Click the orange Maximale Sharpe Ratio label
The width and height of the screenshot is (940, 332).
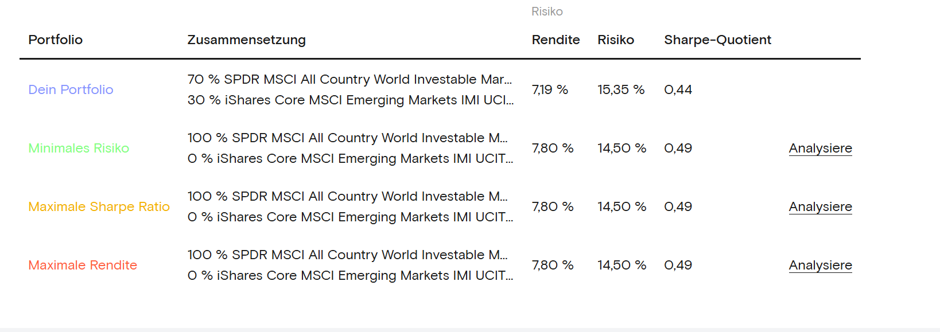(99, 206)
